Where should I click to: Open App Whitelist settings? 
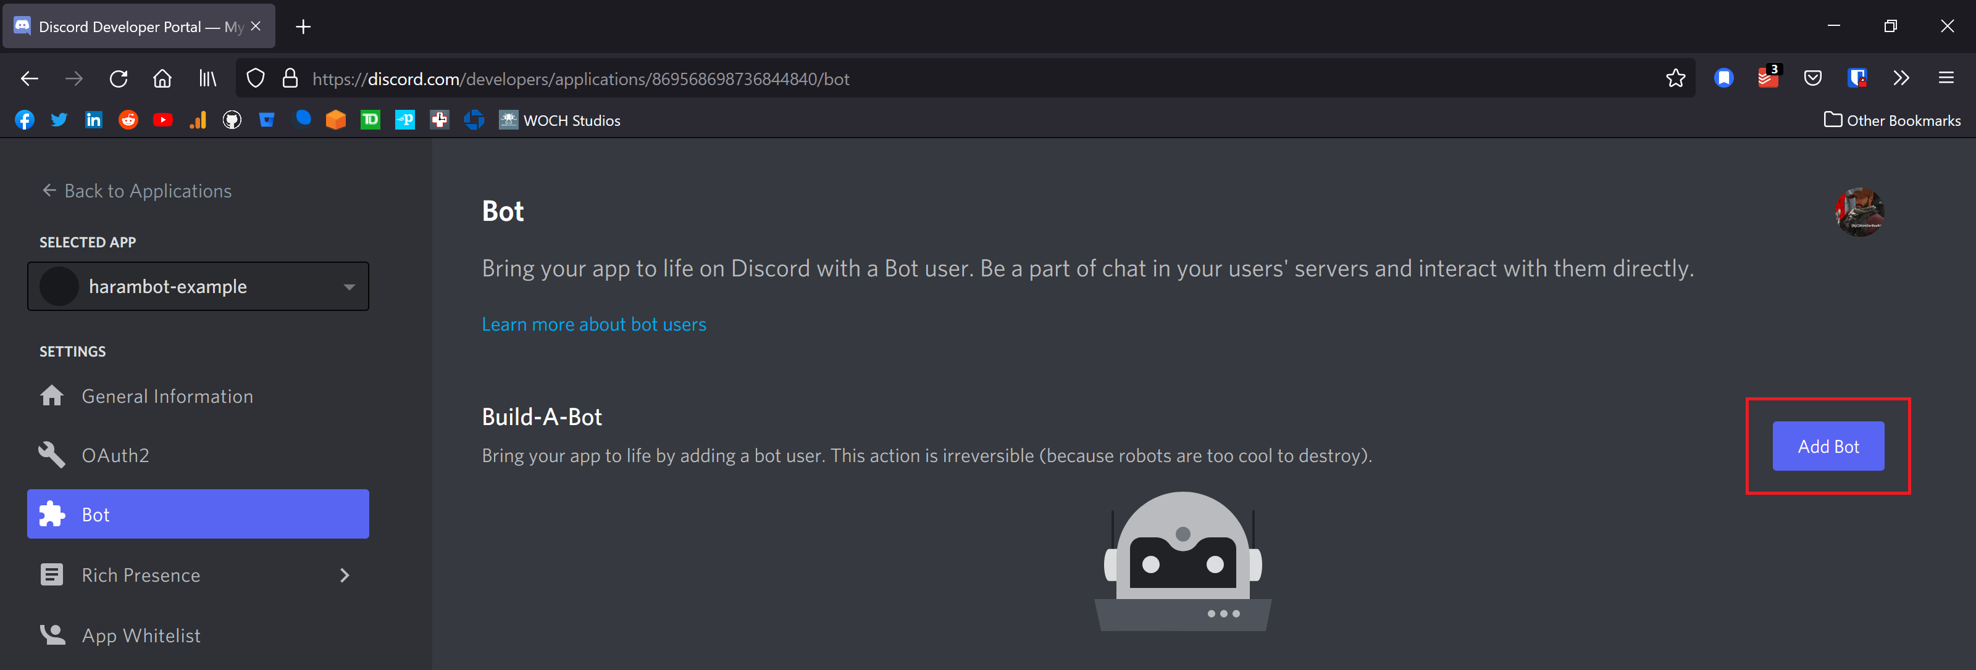click(140, 635)
